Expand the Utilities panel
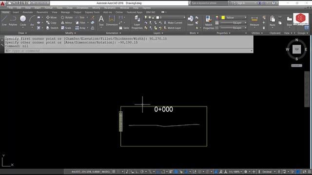312x175 pixels. [x=257, y=33]
